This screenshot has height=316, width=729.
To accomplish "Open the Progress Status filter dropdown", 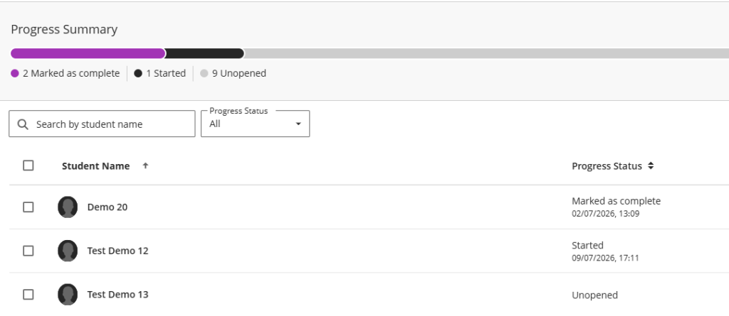I will (256, 124).
